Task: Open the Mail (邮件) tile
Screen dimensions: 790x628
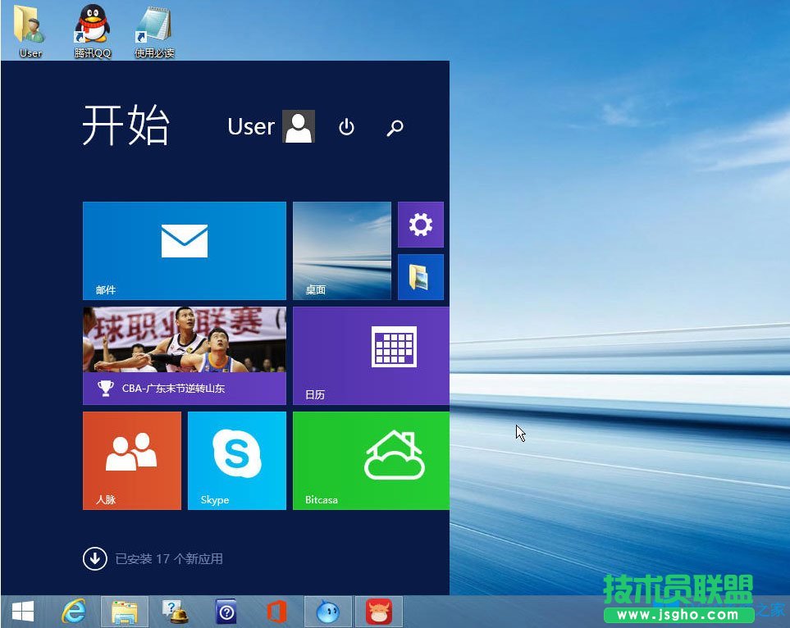Action: (x=184, y=250)
